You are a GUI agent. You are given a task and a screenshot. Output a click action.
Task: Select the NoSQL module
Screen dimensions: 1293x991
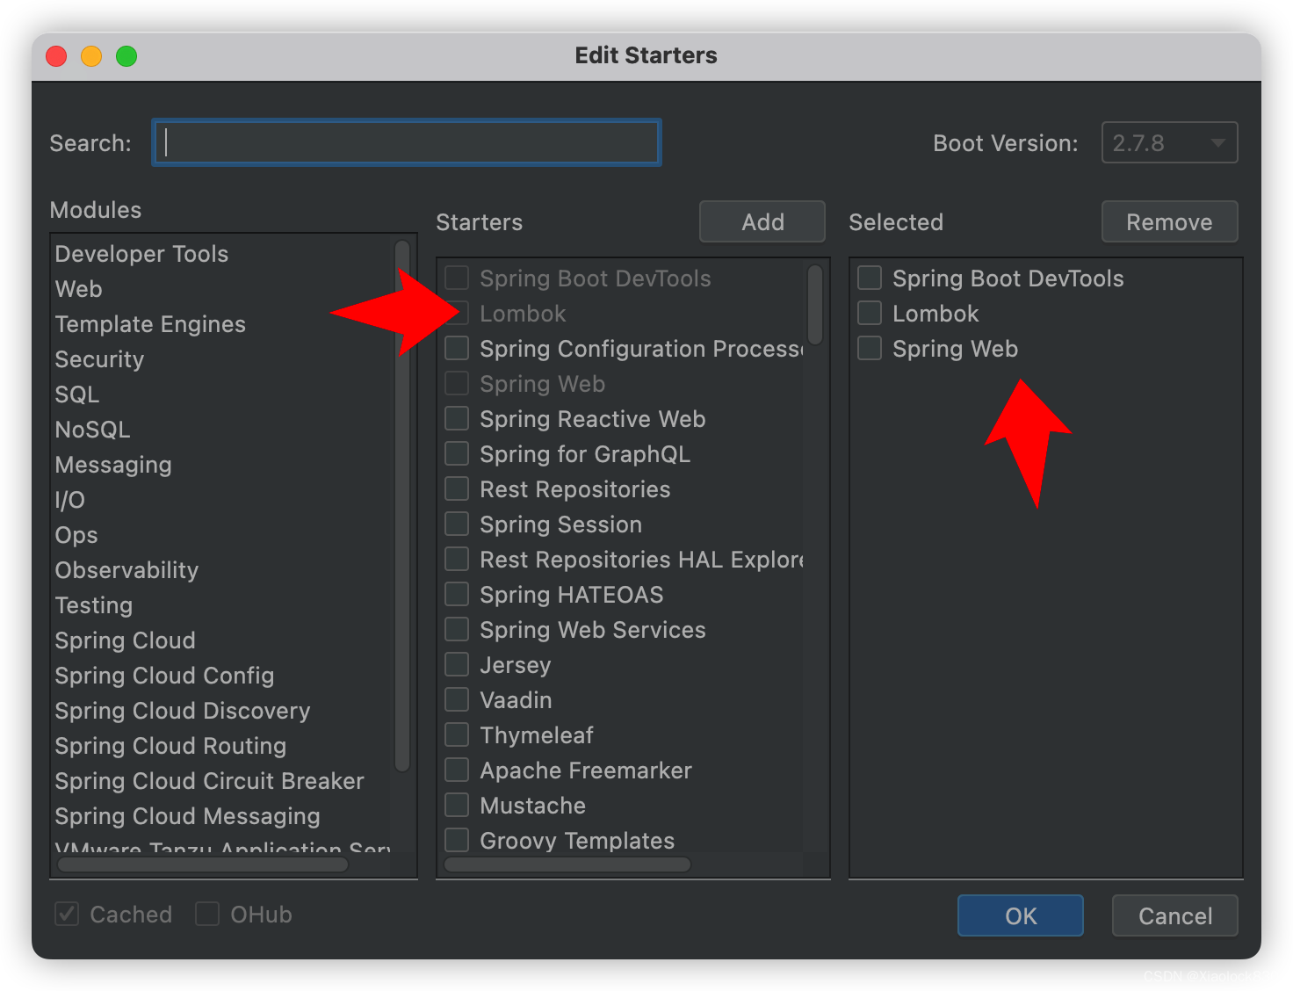[92, 430]
